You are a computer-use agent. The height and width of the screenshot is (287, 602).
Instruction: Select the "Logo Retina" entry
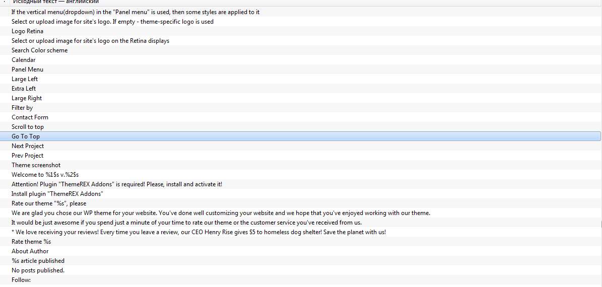[301, 31]
